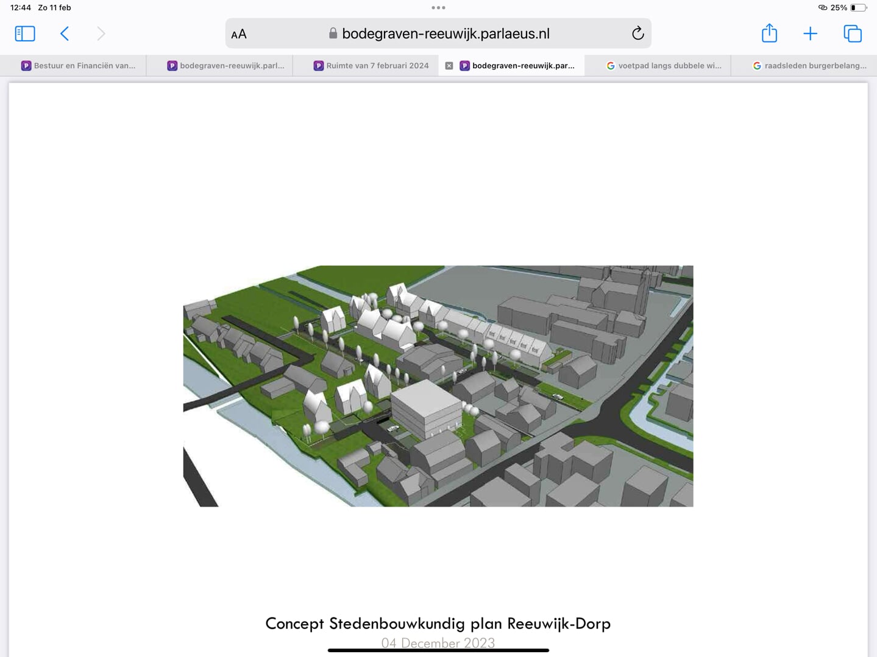Tap the 12:44 clock in status bar

coord(21,8)
